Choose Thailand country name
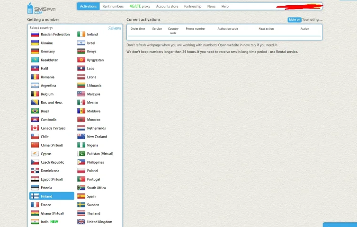Screen dimensions: 357x227 pos(93,214)
